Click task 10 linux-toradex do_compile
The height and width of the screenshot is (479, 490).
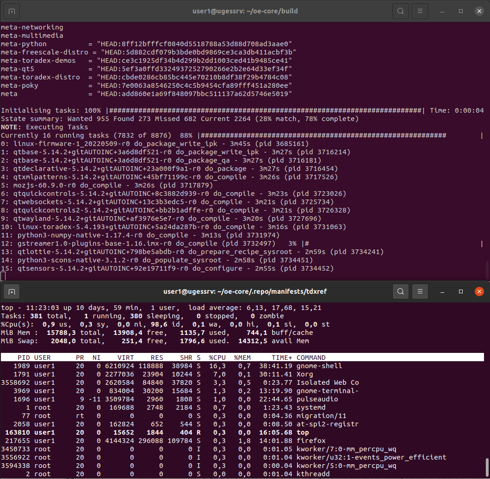pos(174,227)
